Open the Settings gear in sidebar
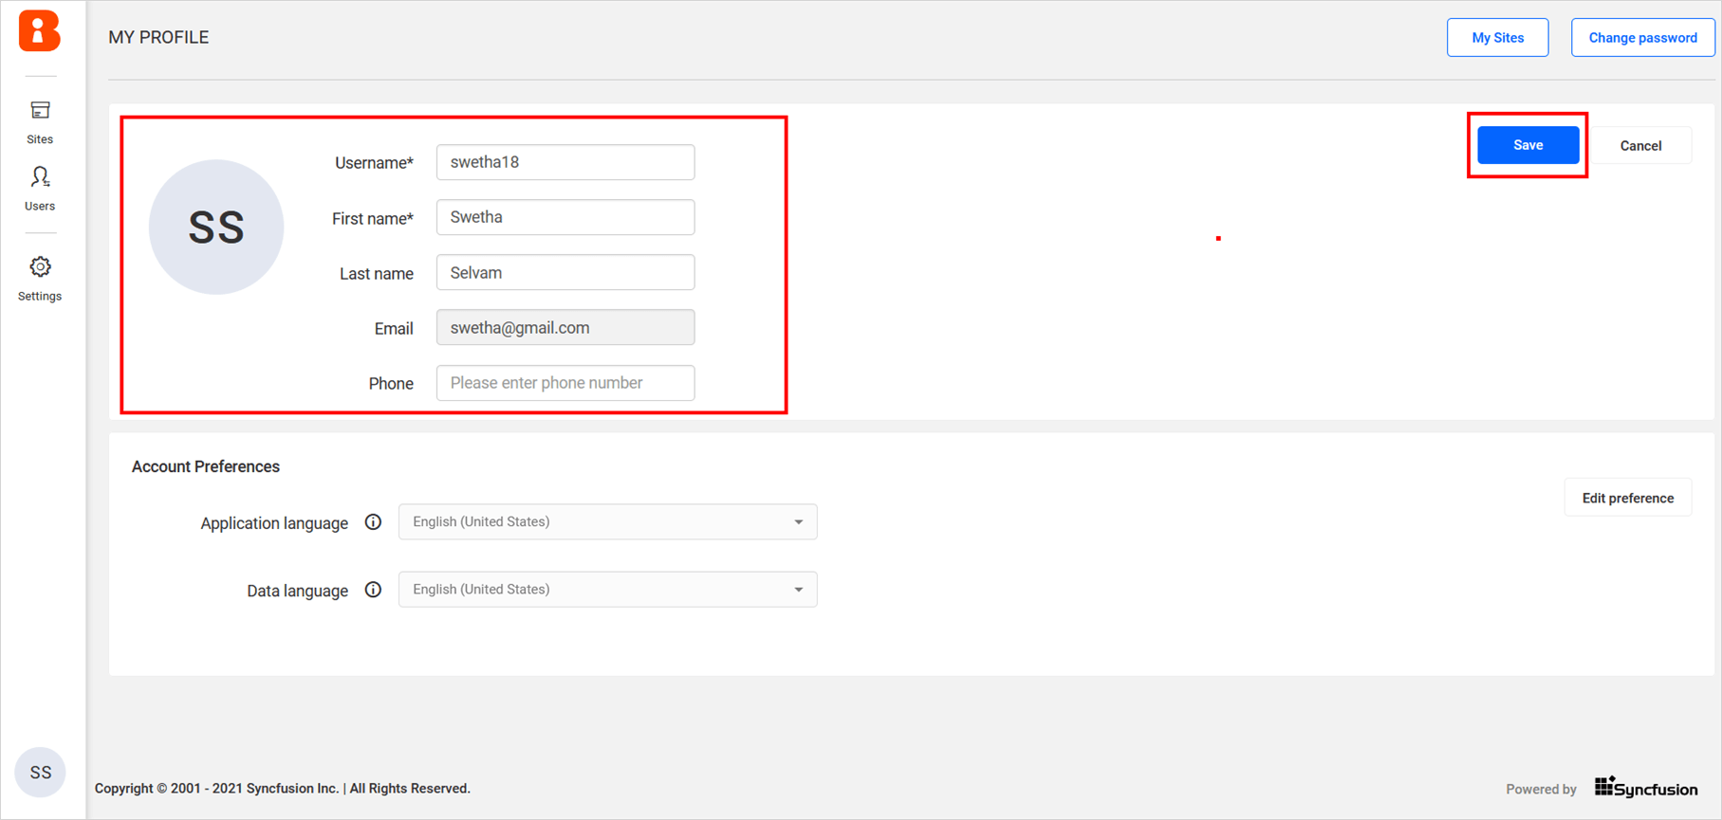This screenshot has height=820, width=1722. [x=40, y=279]
